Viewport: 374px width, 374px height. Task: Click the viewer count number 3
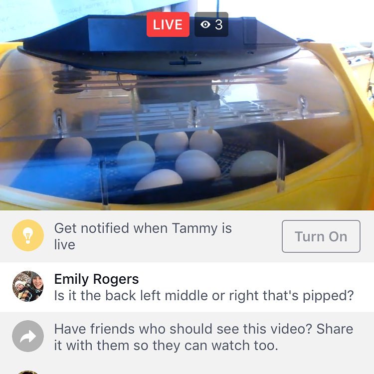coord(219,24)
